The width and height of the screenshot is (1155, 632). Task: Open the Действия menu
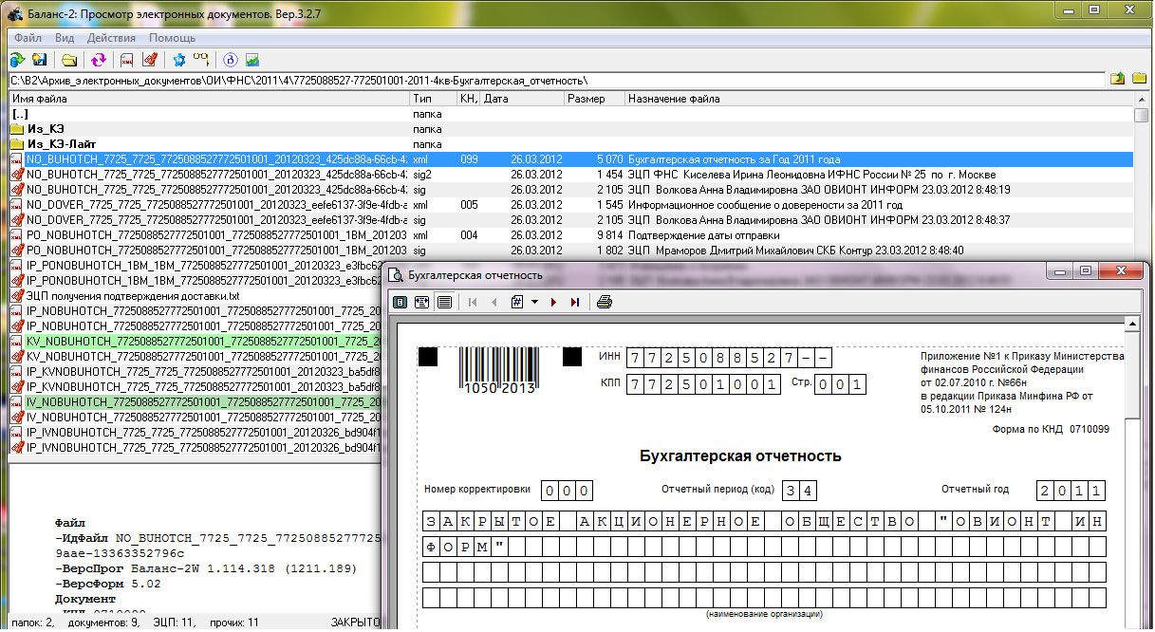(111, 38)
